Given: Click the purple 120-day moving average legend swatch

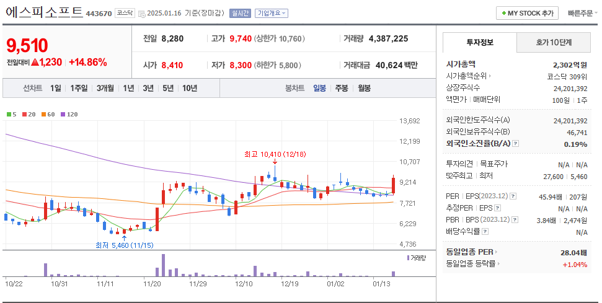Looking at the screenshot, I should pos(63,114).
